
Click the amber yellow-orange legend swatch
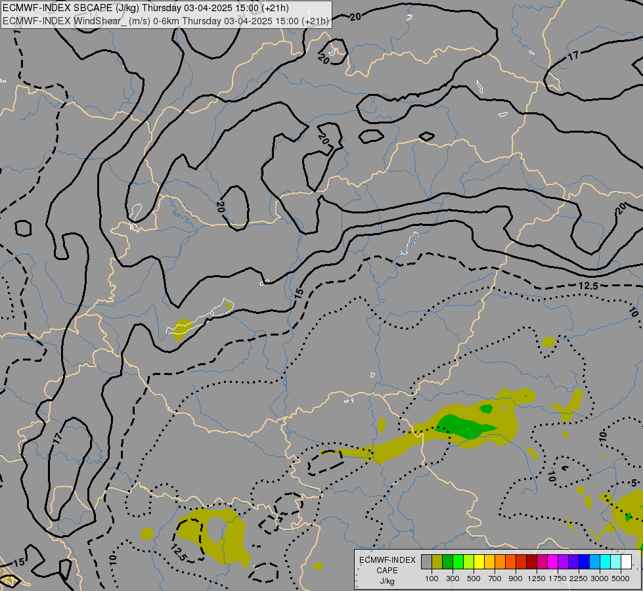(490, 561)
